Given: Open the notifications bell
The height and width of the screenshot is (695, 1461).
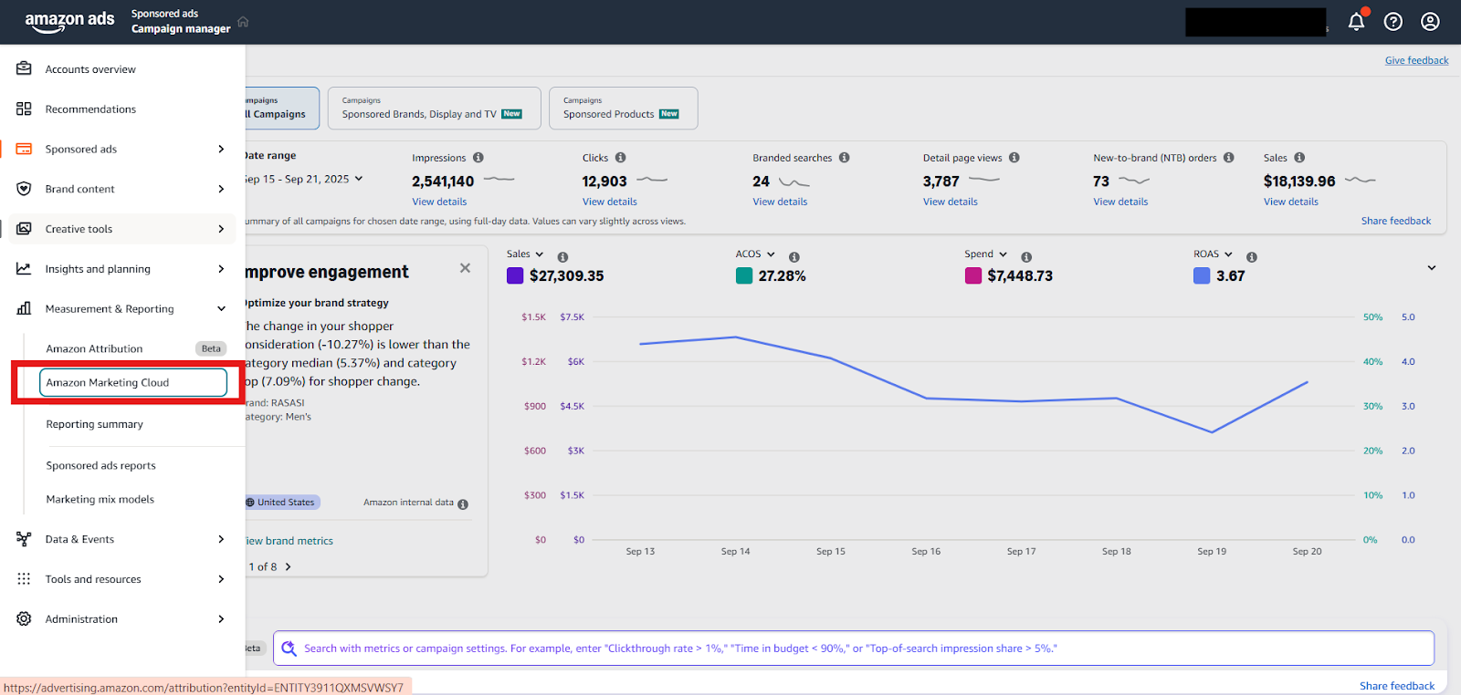Looking at the screenshot, I should (1357, 21).
